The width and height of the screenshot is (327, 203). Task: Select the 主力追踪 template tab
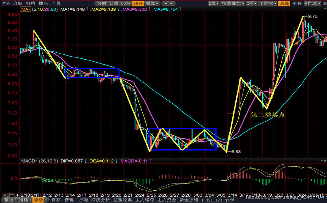145,200
